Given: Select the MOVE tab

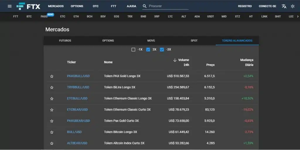Looking at the screenshot, I should tap(151, 41).
